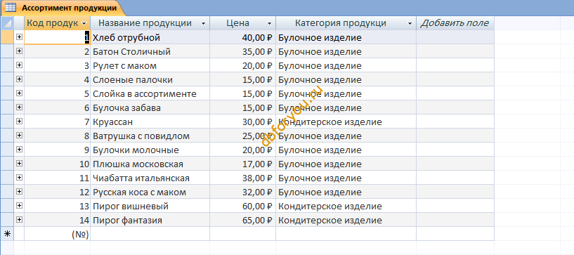The image size is (574, 255).
Task: Click the Чиабатта итальянская cell
Action: 150,178
